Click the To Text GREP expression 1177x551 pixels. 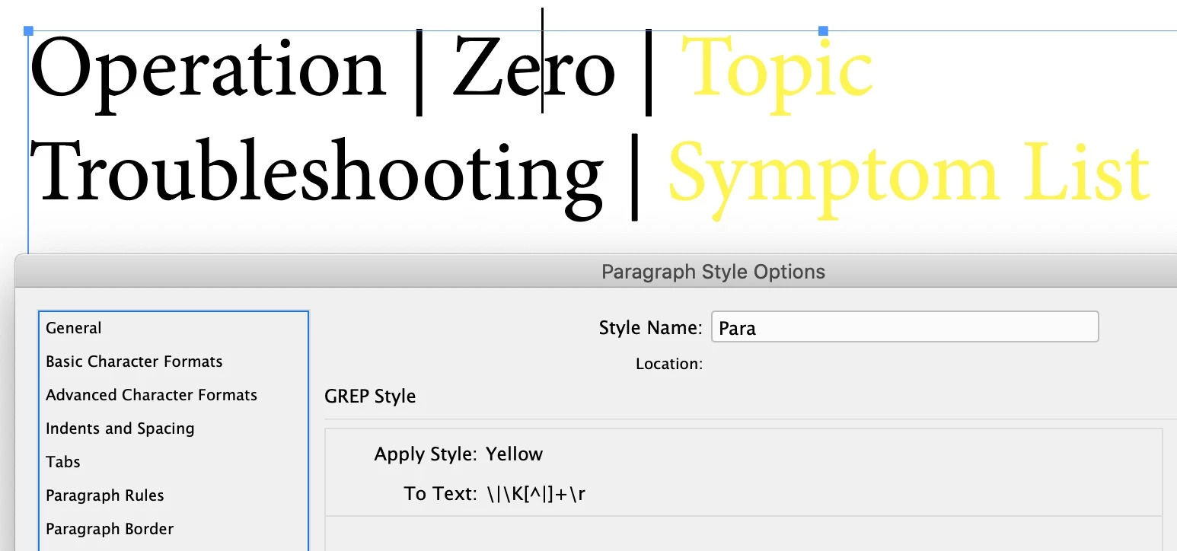pyautogui.click(x=537, y=494)
